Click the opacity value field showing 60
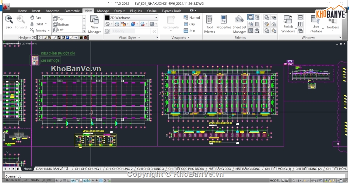The width and height of the screenshot is (350, 183). point(154,31)
